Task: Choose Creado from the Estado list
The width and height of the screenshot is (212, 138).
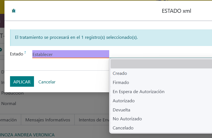Action: pos(120,73)
